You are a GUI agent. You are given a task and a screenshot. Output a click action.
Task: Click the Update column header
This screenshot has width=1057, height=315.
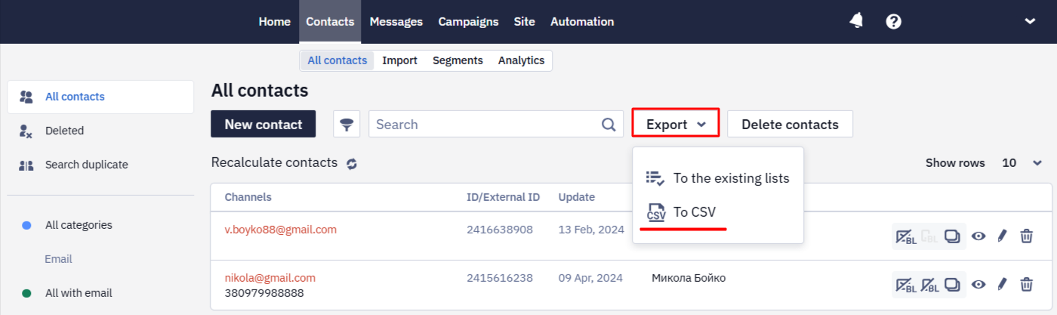[x=577, y=197]
